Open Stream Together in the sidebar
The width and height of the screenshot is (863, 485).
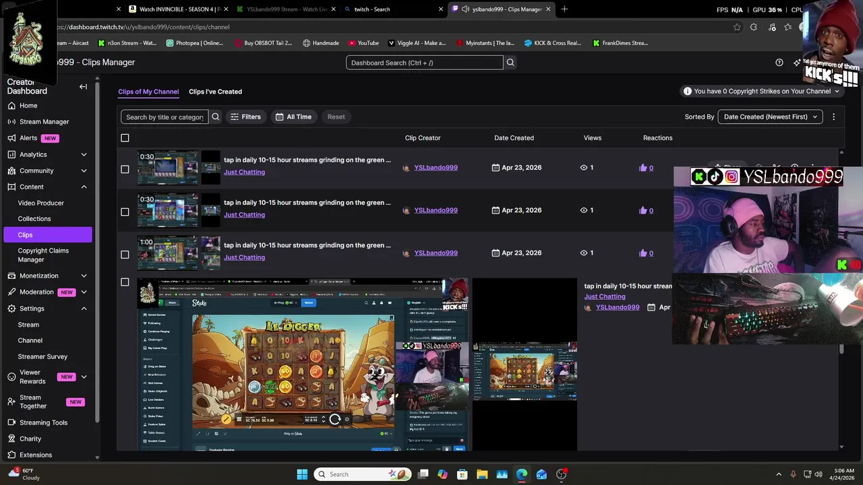point(33,402)
